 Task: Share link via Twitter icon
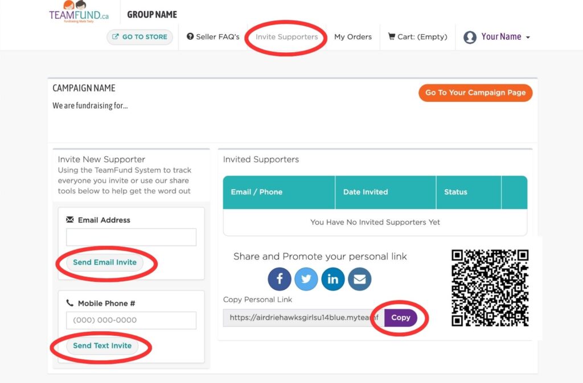click(306, 279)
